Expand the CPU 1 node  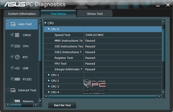49,75
